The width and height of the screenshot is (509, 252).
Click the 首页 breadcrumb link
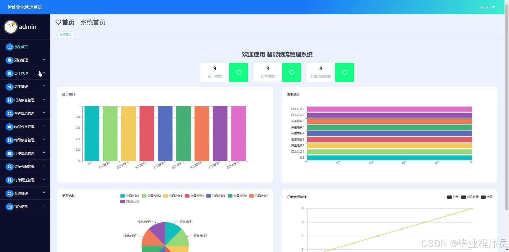pyautogui.click(x=68, y=22)
